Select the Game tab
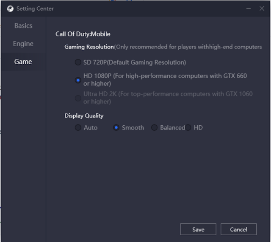The height and width of the screenshot is (242, 271). [23, 62]
